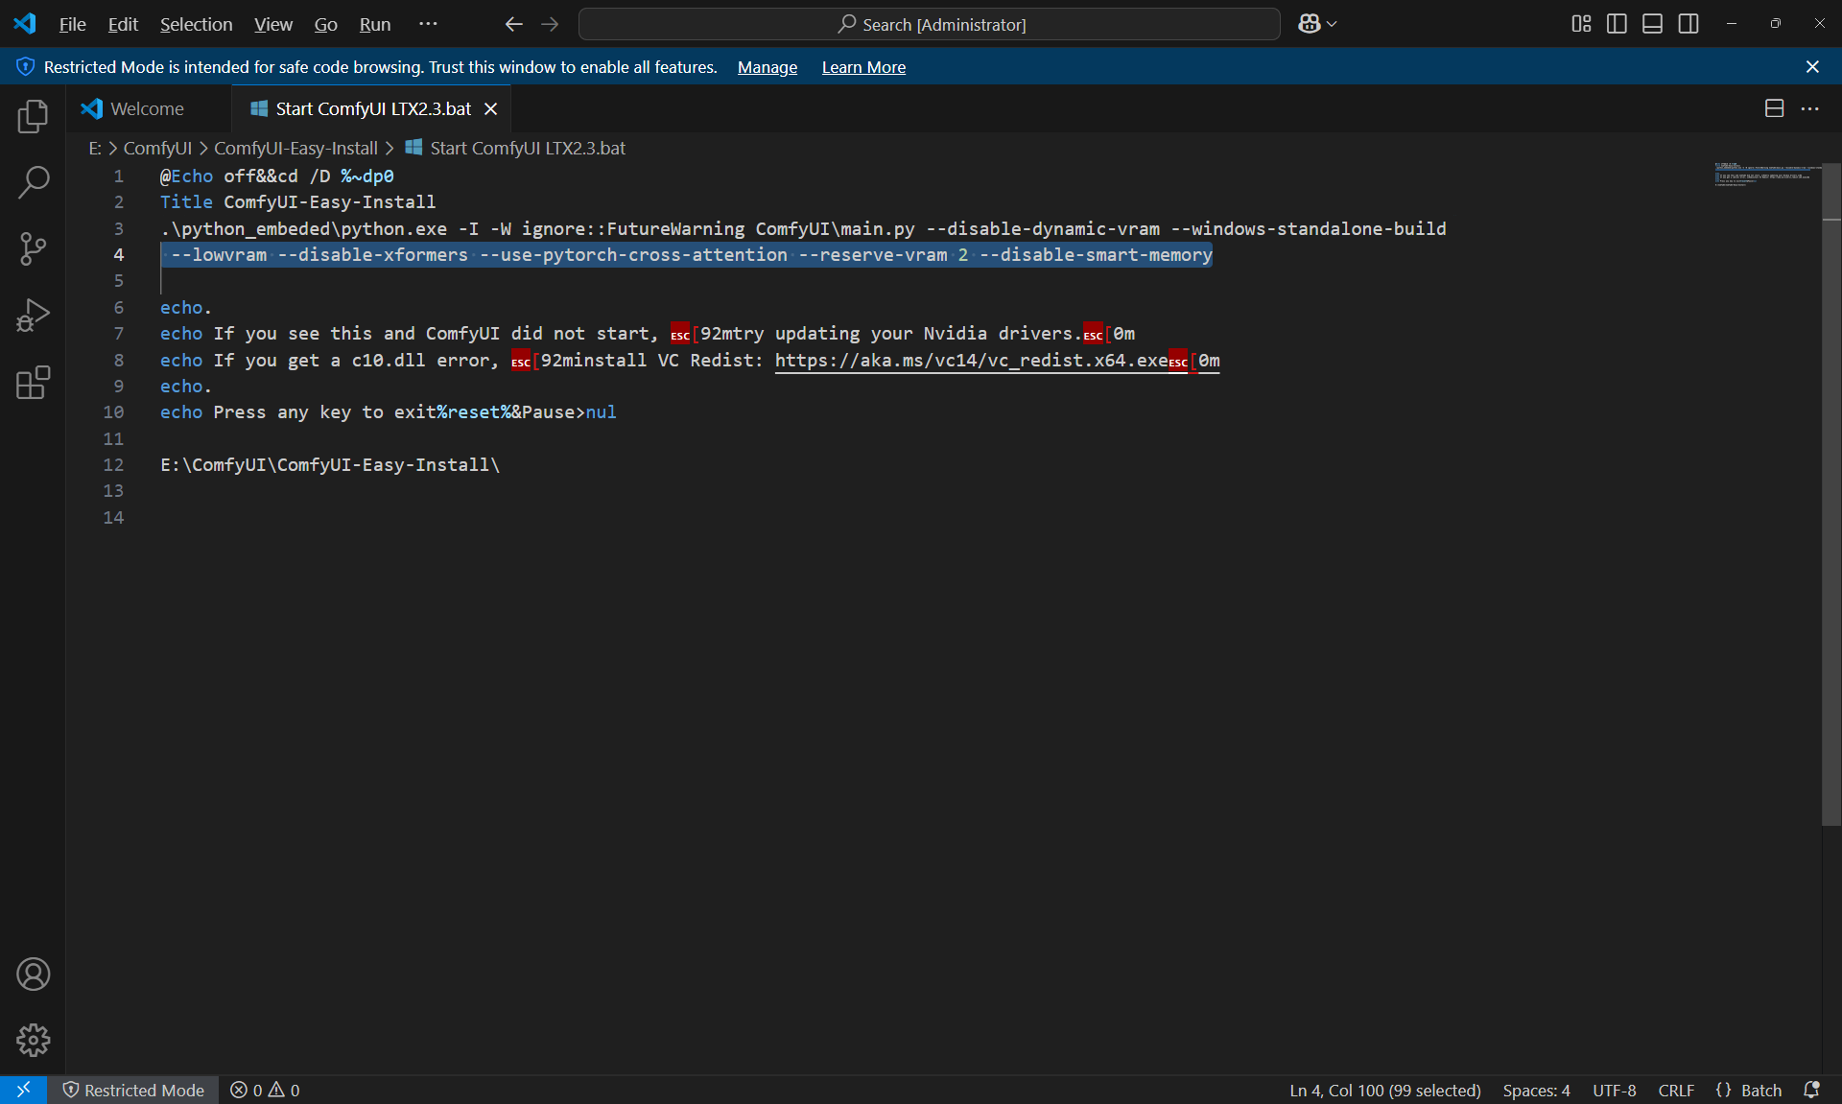Click the Search [Administrator] command box
The image size is (1842, 1104).
(929, 24)
